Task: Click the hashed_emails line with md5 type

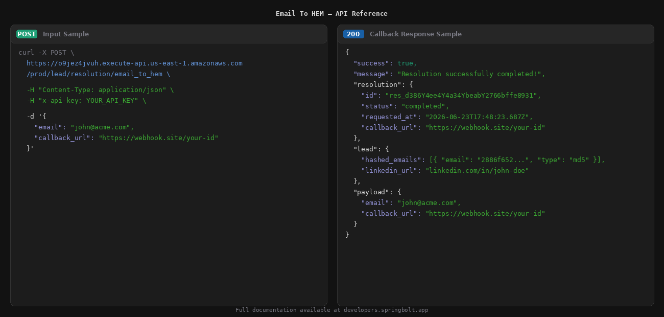Action: pyautogui.click(x=483, y=160)
